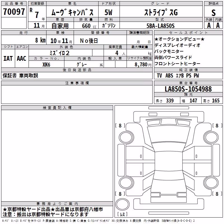Select the フロントシートヒーター sales point

pyautogui.click(x=178, y=64)
